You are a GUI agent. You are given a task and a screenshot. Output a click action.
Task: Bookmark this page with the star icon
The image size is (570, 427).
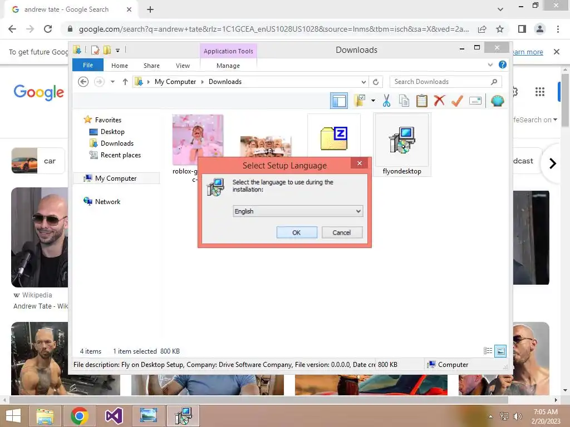click(x=500, y=29)
